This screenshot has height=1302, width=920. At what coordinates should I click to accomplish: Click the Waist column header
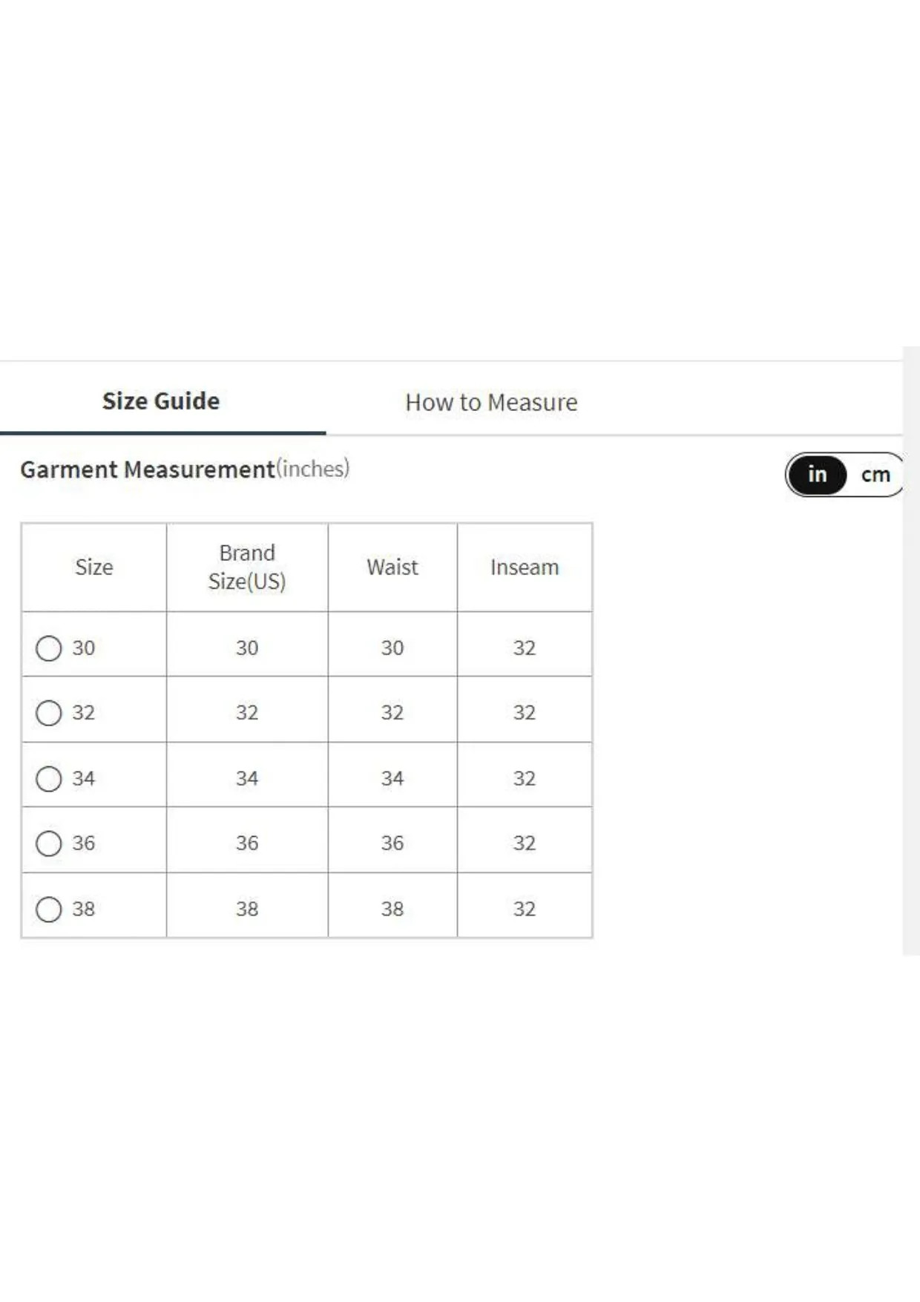(392, 568)
